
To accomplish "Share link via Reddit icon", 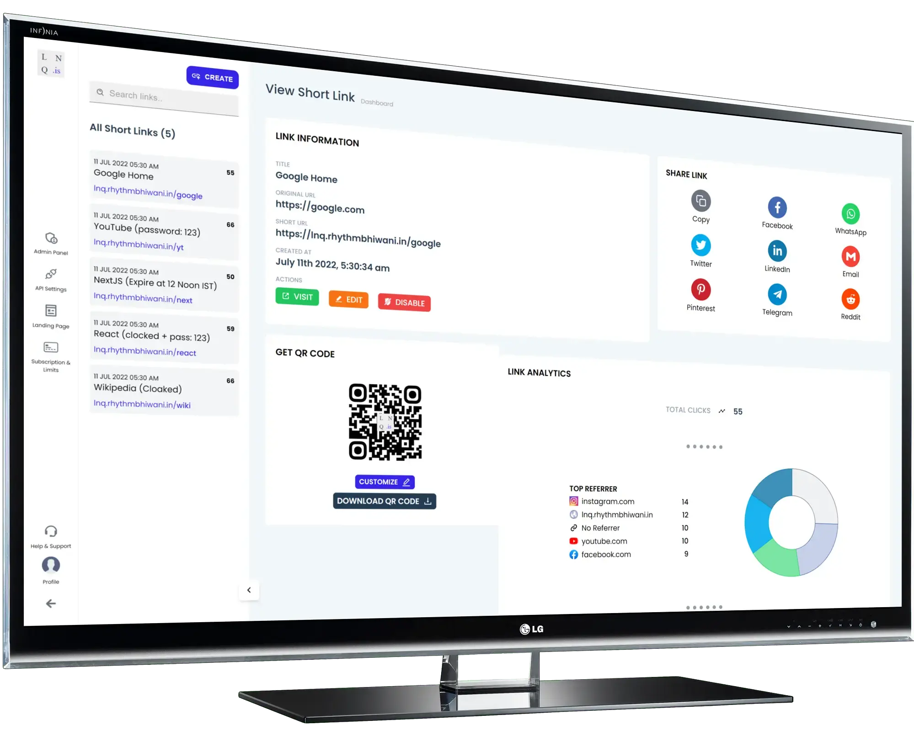I will coord(850,300).
